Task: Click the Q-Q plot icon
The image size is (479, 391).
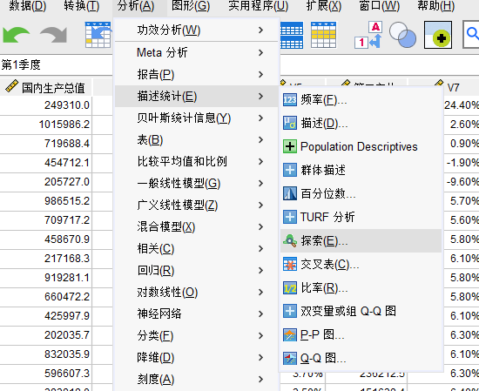Action: (290, 359)
